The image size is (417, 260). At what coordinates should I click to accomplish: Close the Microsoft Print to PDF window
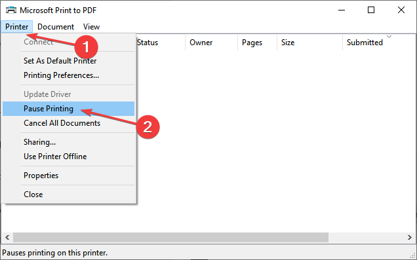coord(401,10)
